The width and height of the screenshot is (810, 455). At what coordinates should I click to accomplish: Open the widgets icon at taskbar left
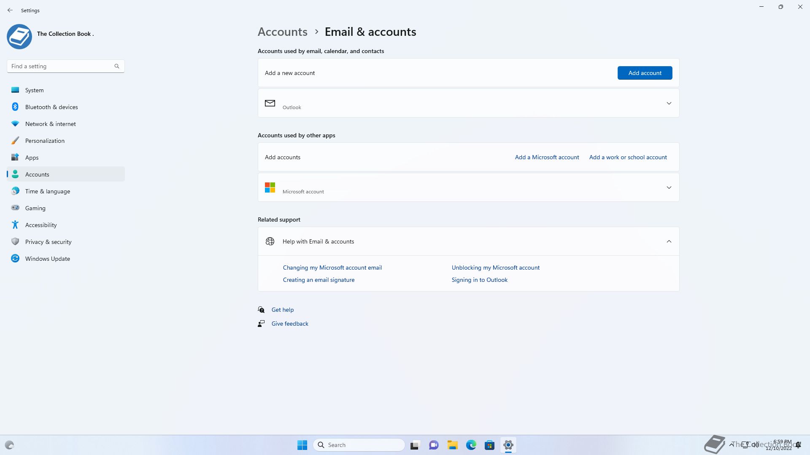point(9,445)
